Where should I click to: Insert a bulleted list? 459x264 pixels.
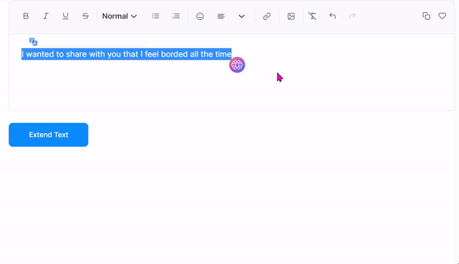point(155,16)
